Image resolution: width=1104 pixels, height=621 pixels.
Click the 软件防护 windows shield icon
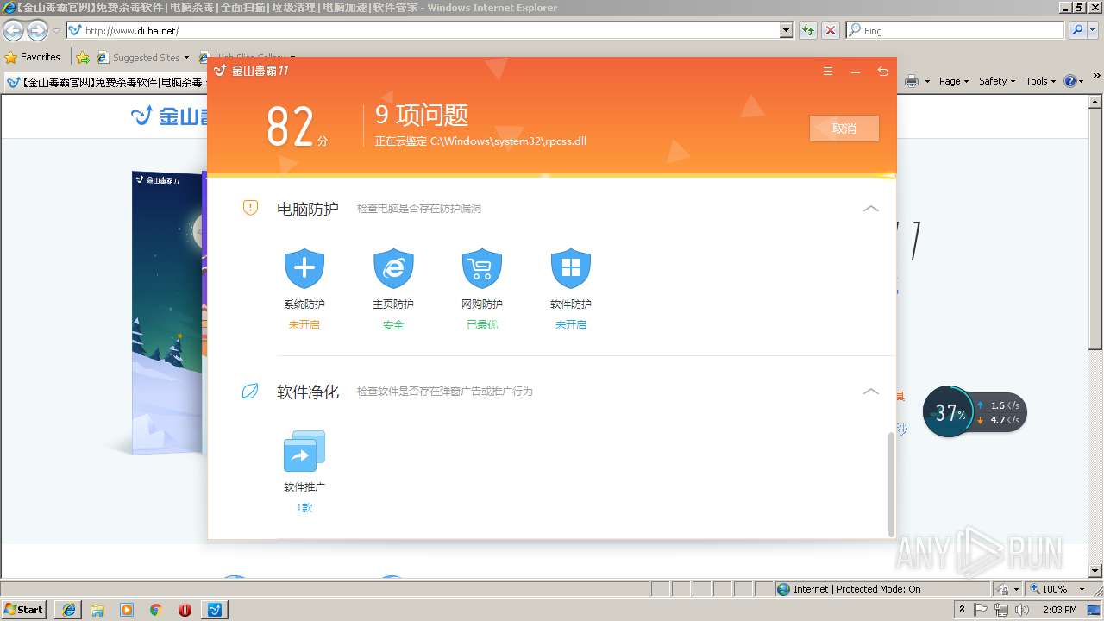click(x=571, y=269)
